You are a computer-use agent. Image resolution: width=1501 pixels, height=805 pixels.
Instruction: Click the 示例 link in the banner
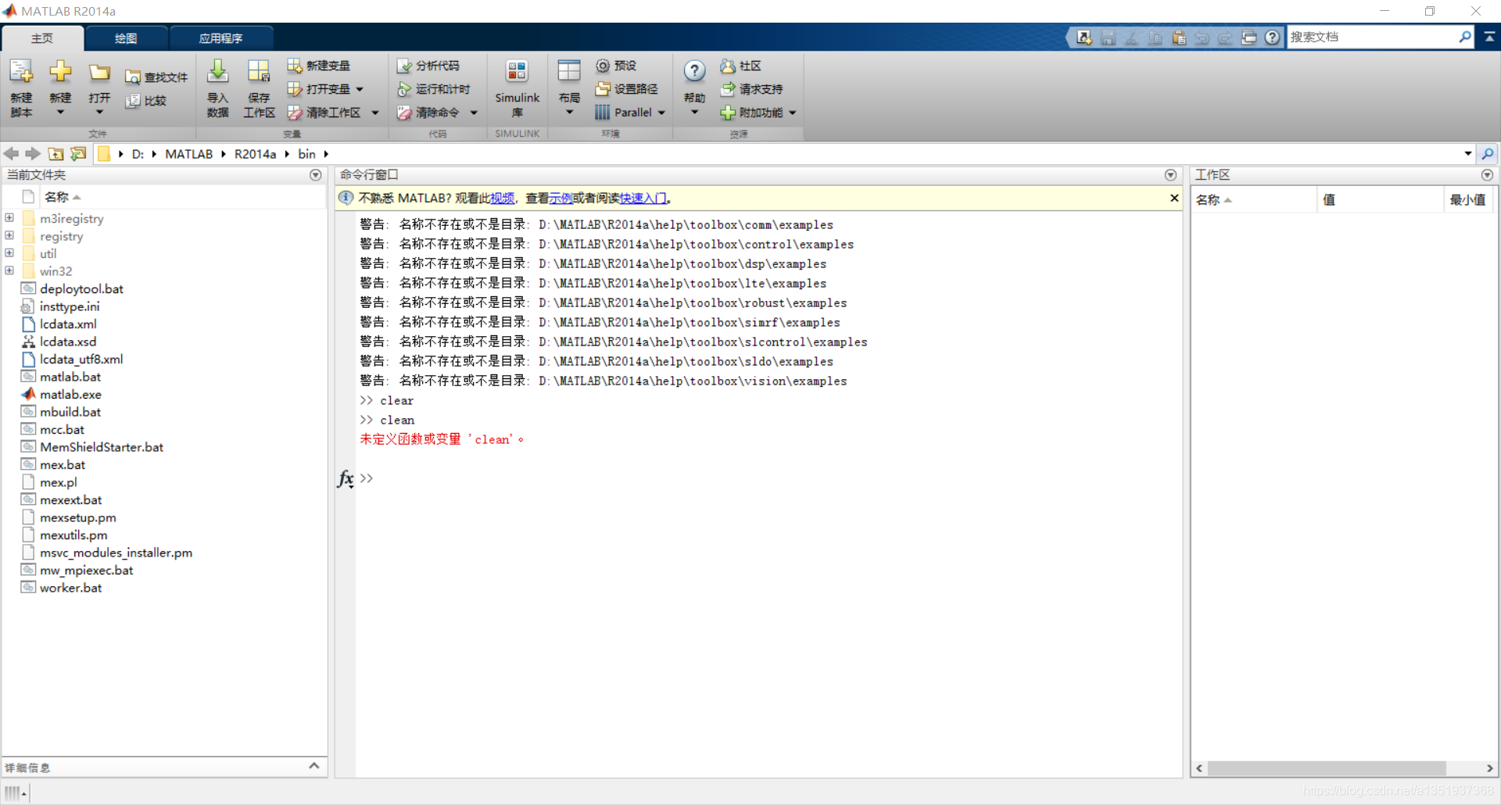561,199
